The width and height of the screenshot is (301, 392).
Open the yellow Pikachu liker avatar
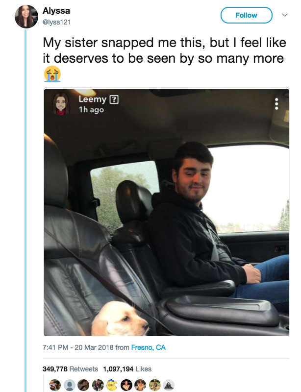coord(112,386)
